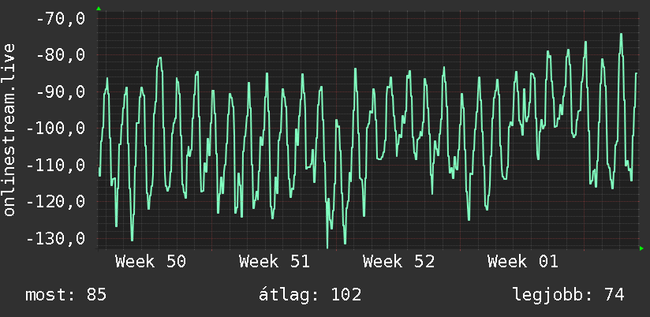This screenshot has height=317, width=650.
Task: Click the 'onlinestream.live' vertical axis title
Action: click(x=9, y=129)
